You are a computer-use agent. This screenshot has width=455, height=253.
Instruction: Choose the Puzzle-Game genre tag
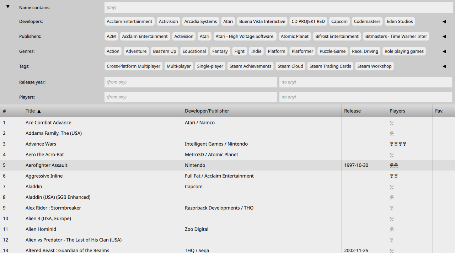tap(333, 51)
